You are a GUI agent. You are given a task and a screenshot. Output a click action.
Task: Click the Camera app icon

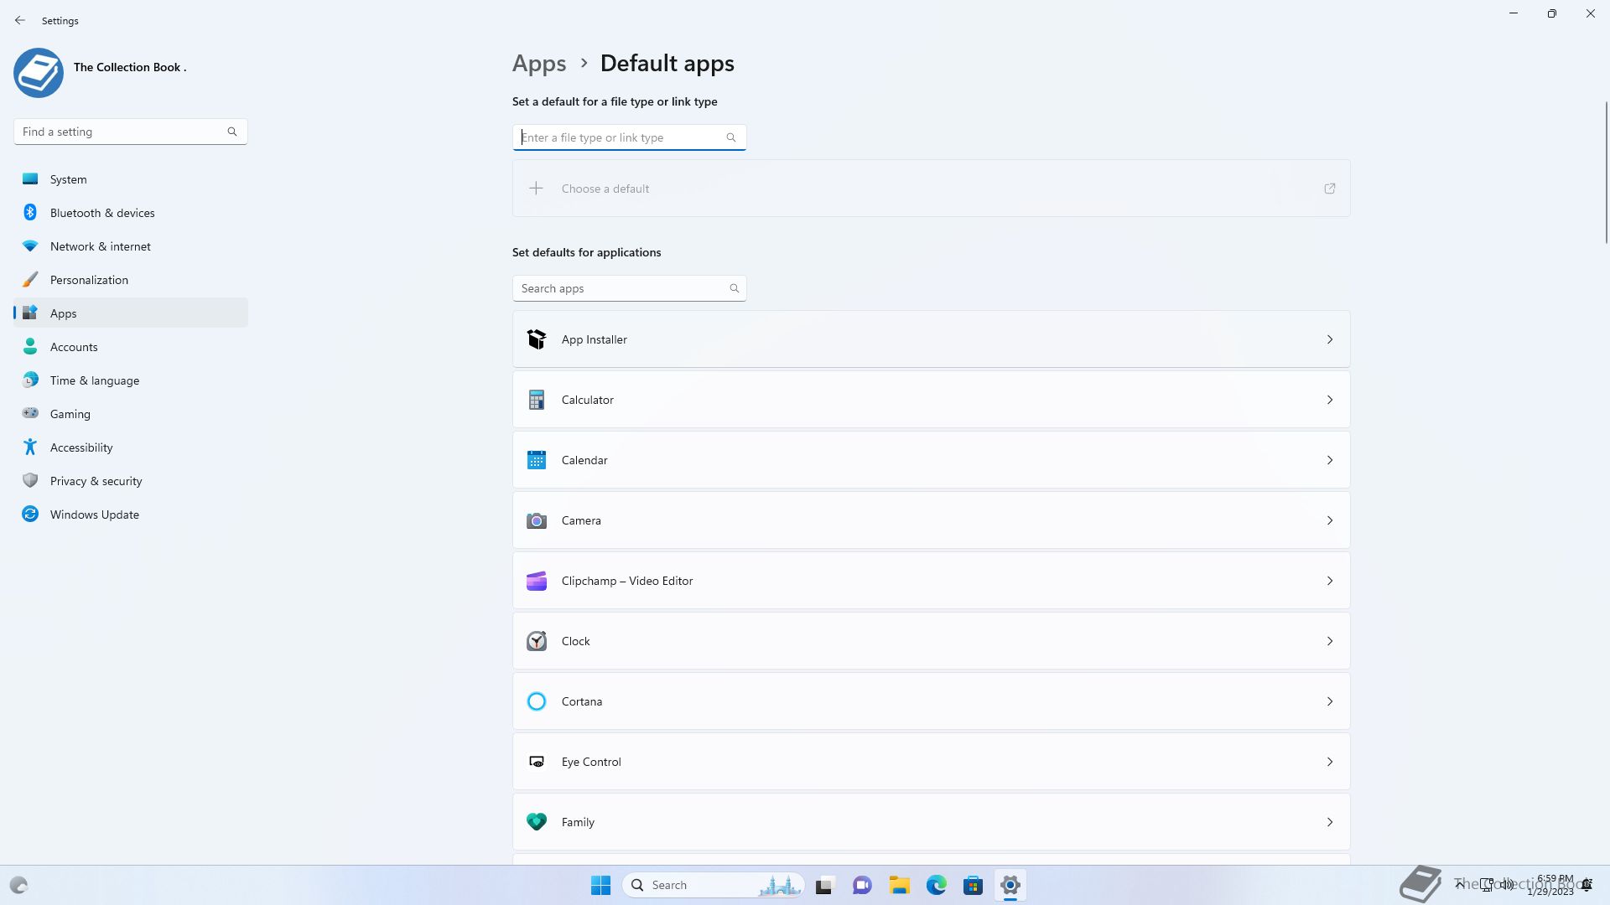click(537, 520)
